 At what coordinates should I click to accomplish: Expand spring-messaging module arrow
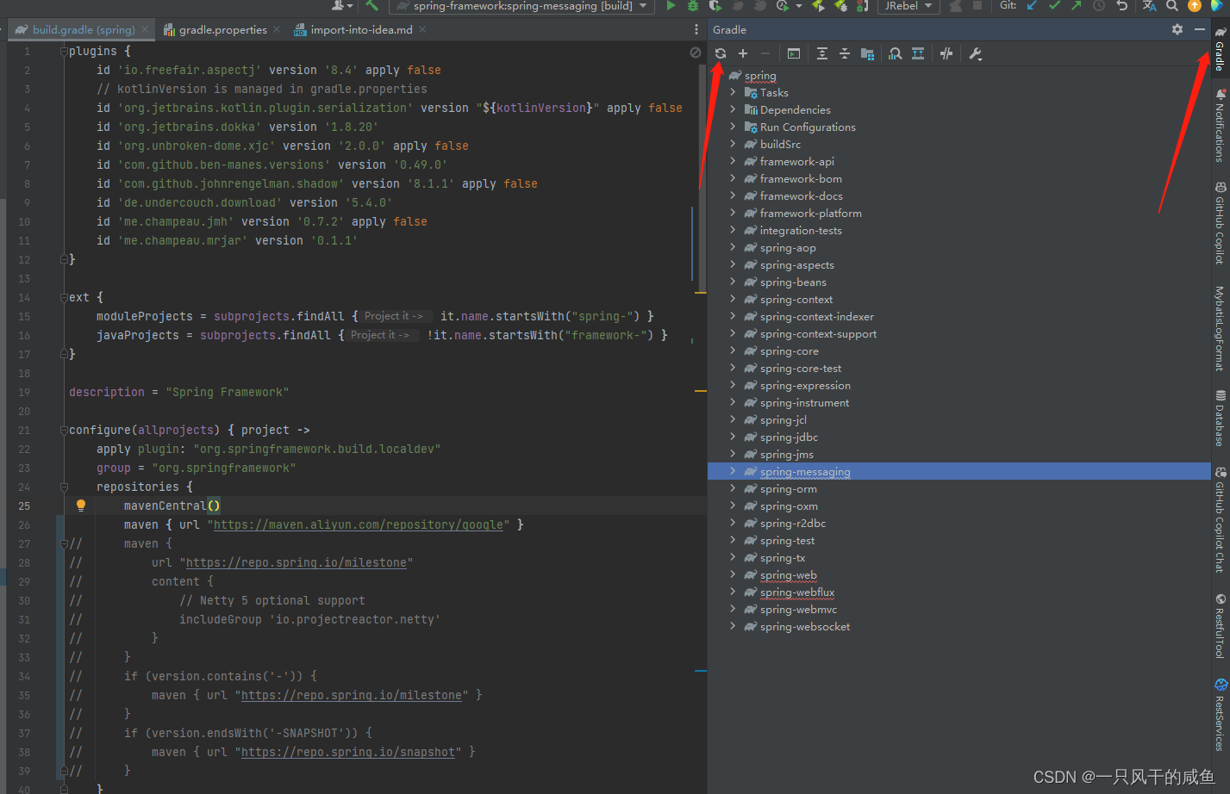(x=733, y=471)
